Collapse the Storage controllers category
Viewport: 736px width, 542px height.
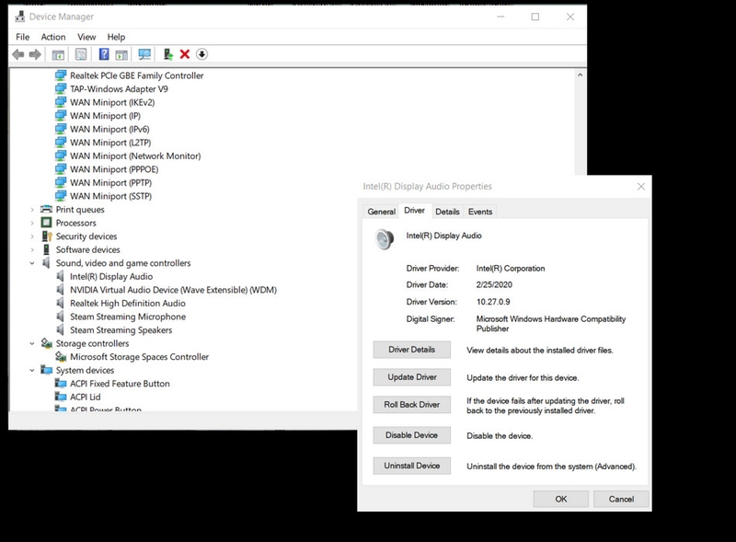click(32, 343)
